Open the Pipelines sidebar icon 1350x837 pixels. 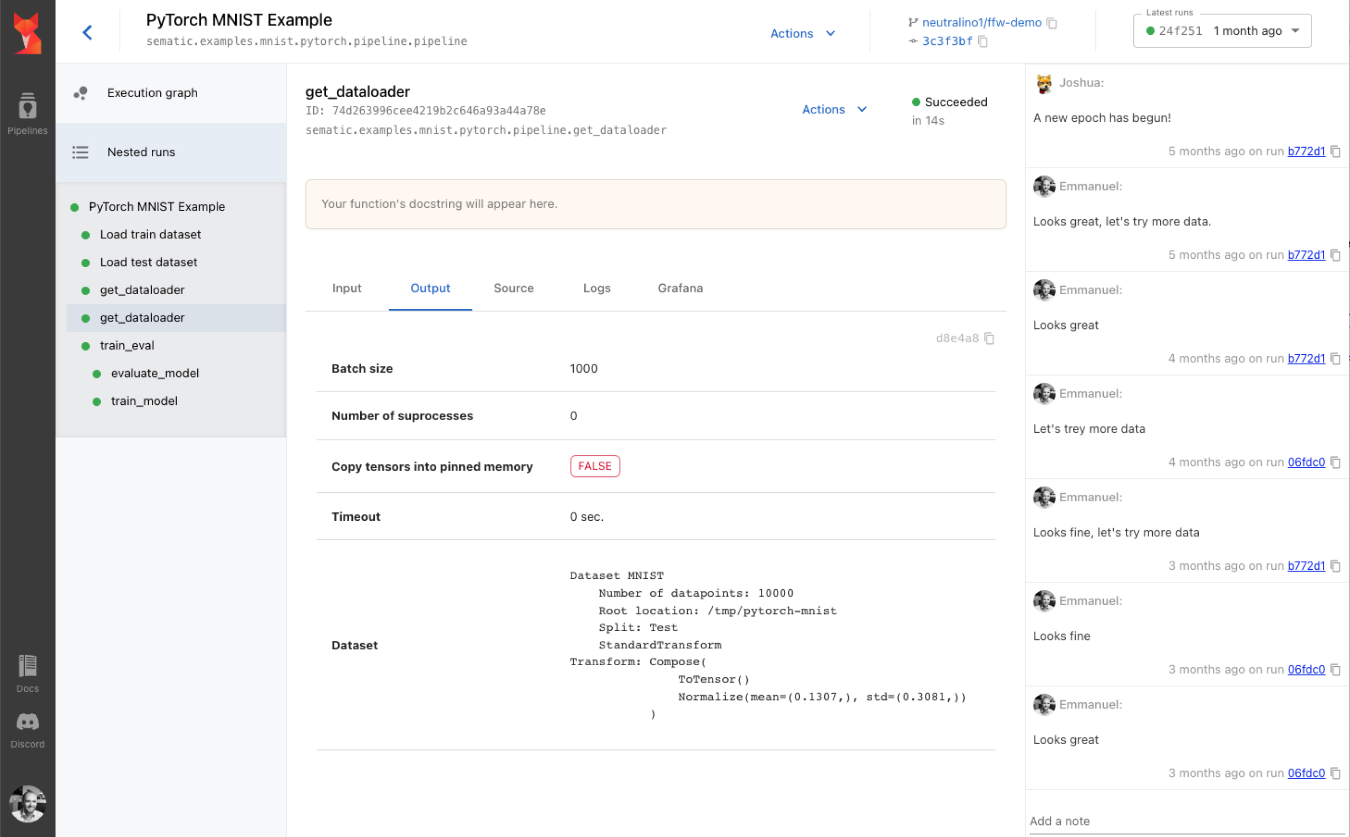(28, 114)
